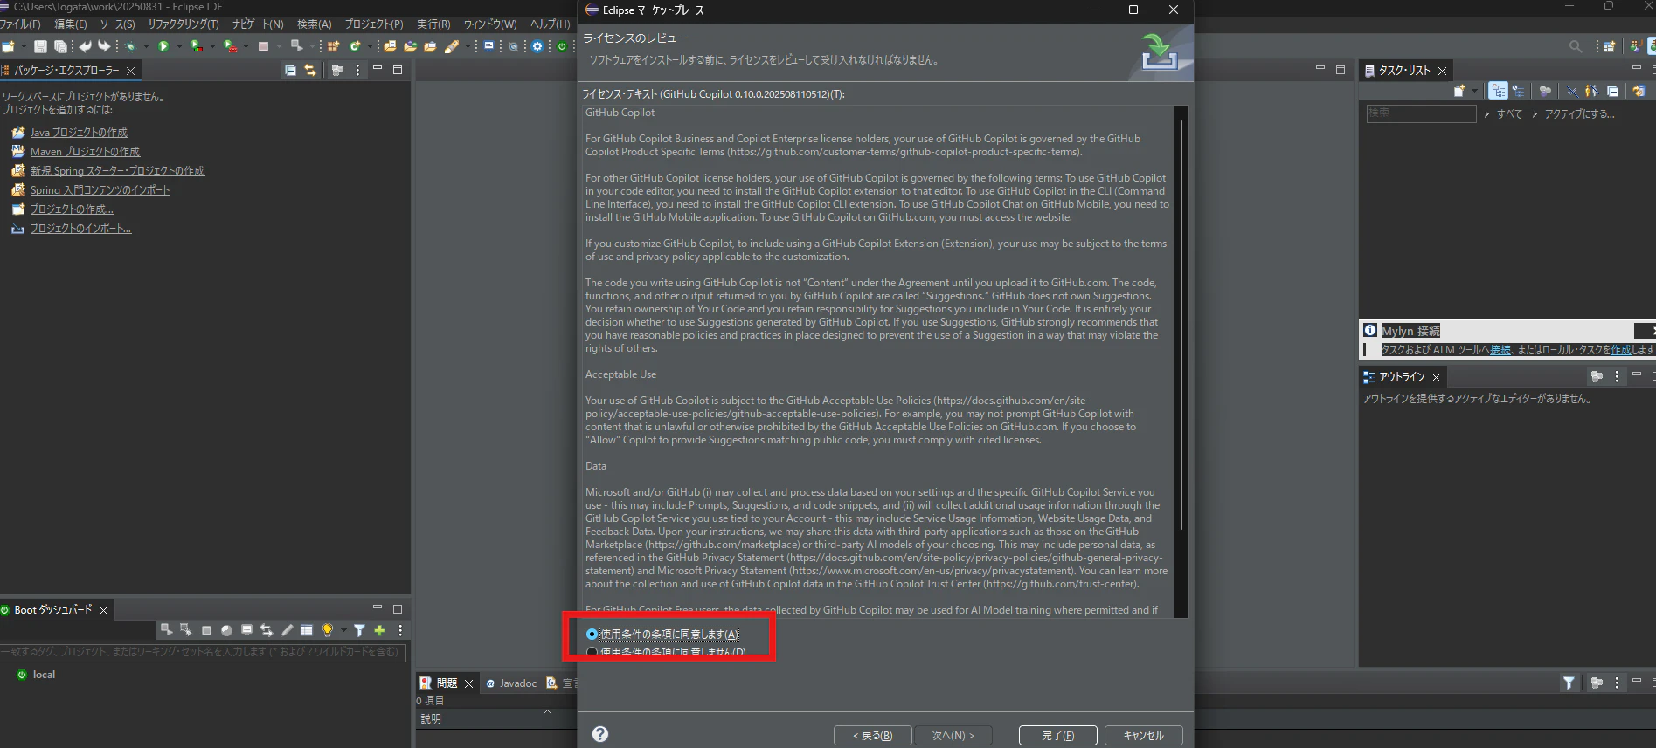This screenshot has width=1656, height=748.
Task: Open the ナビゲート(N) menu
Action: [x=258, y=24]
